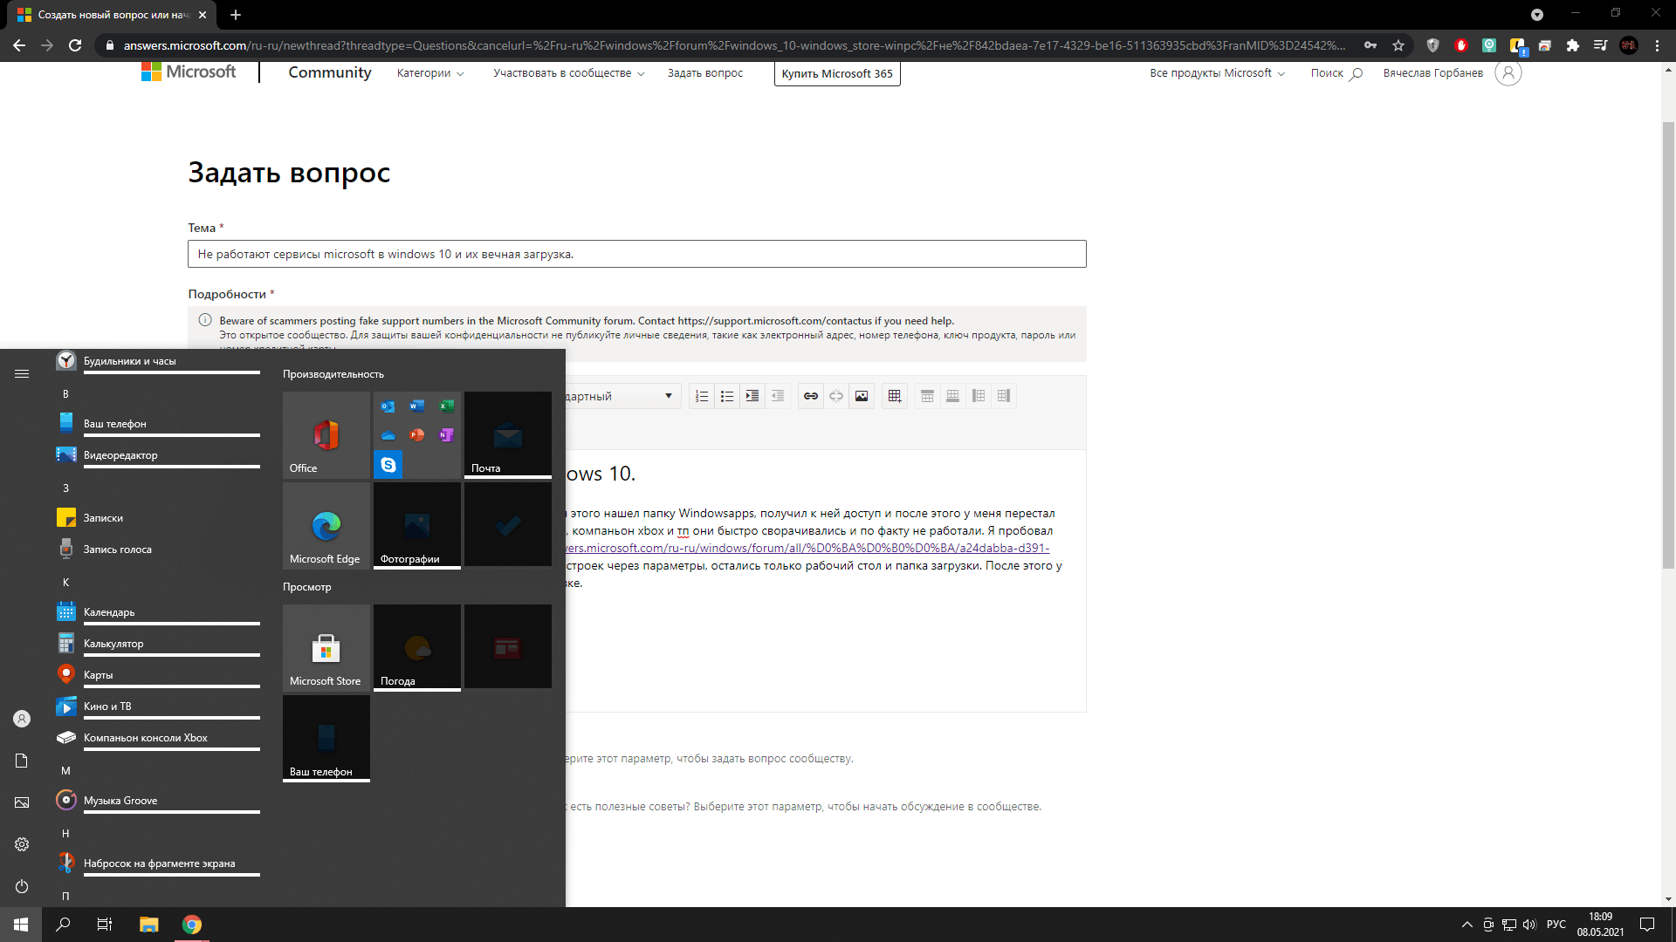Open Погода (Weather) app
Screen dimensions: 1676x942
pyautogui.click(x=416, y=645)
